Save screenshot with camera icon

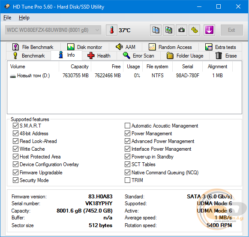point(181,30)
